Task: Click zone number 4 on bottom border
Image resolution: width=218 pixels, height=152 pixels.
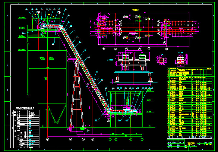Action: pyautogui.click(x=97, y=149)
